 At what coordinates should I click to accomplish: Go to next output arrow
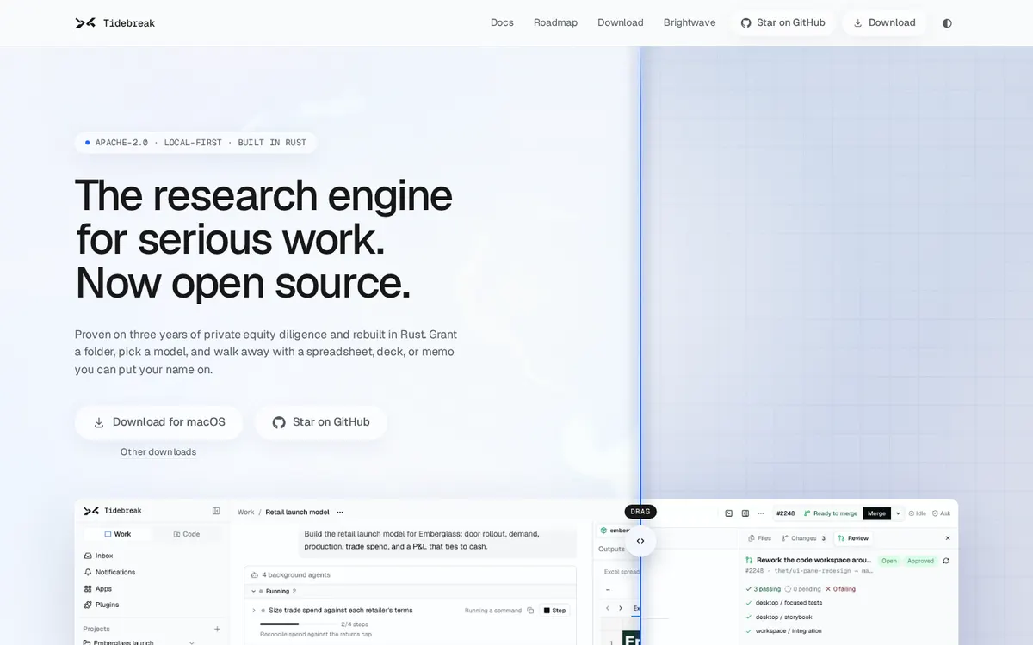tap(621, 608)
